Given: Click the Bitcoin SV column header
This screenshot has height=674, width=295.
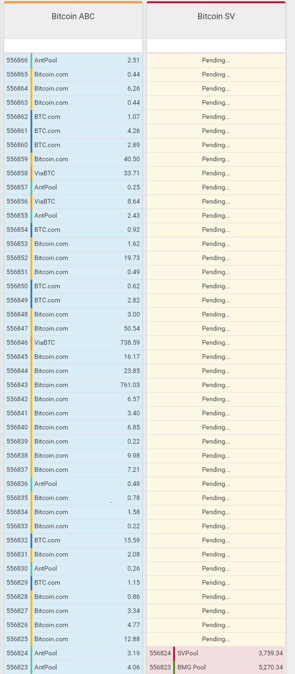Looking at the screenshot, I should coord(216,17).
